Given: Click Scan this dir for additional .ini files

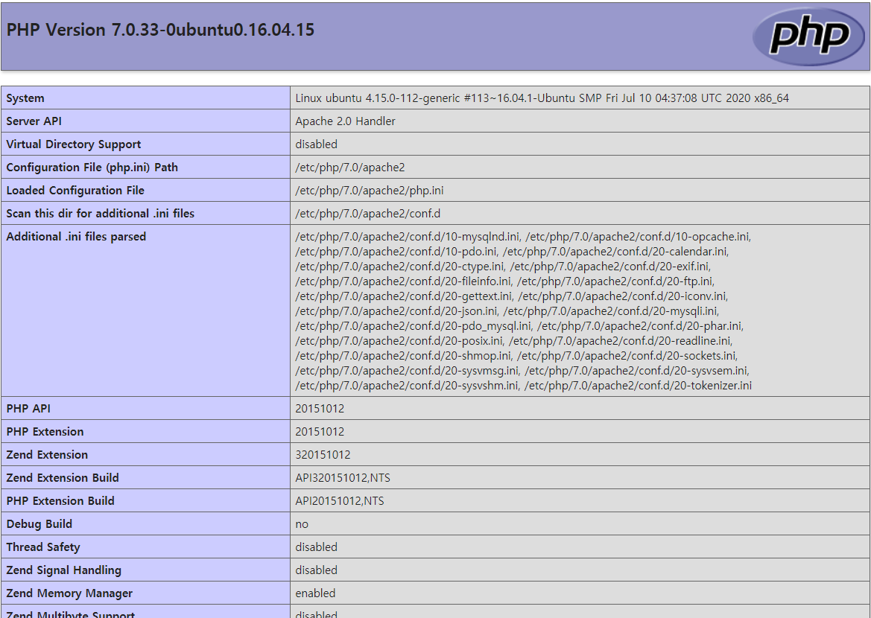Looking at the screenshot, I should (100, 214).
